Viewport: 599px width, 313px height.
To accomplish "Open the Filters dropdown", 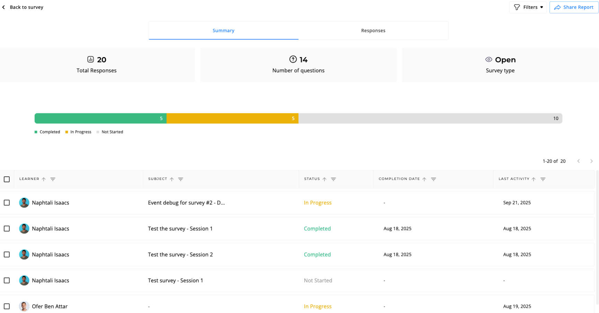I will coord(528,7).
